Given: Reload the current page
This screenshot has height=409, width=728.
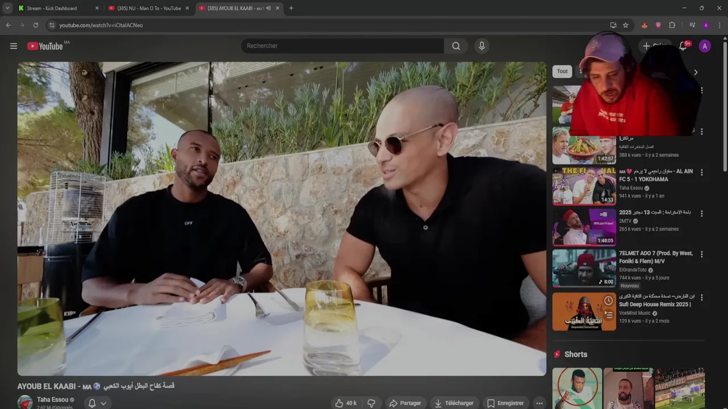Looking at the screenshot, I should tap(35, 25).
